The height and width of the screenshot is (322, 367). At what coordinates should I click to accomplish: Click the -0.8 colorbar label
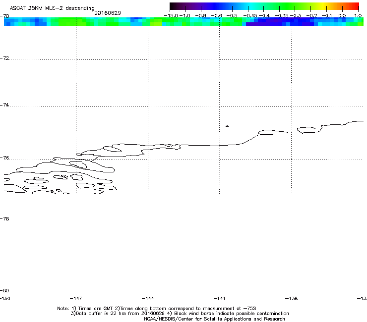click(x=200, y=16)
